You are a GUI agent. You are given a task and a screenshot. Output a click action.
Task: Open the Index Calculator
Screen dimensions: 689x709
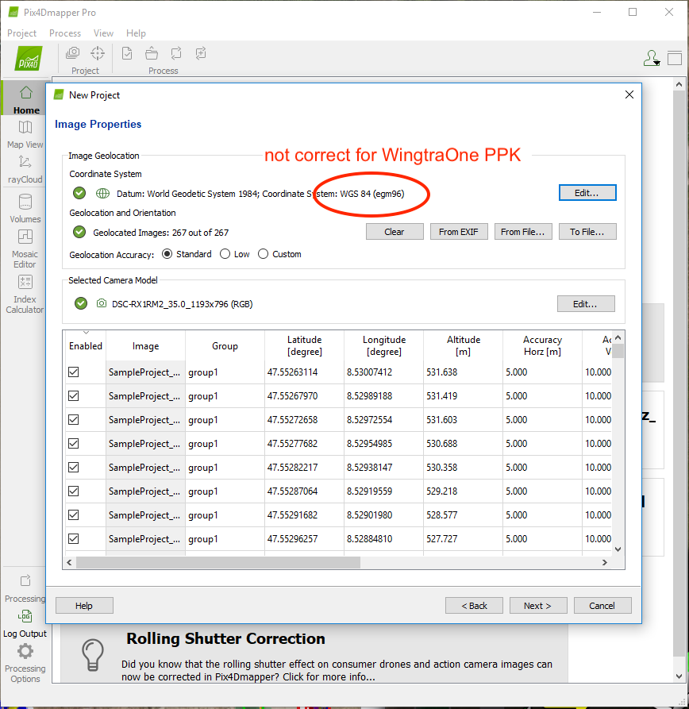click(x=25, y=292)
